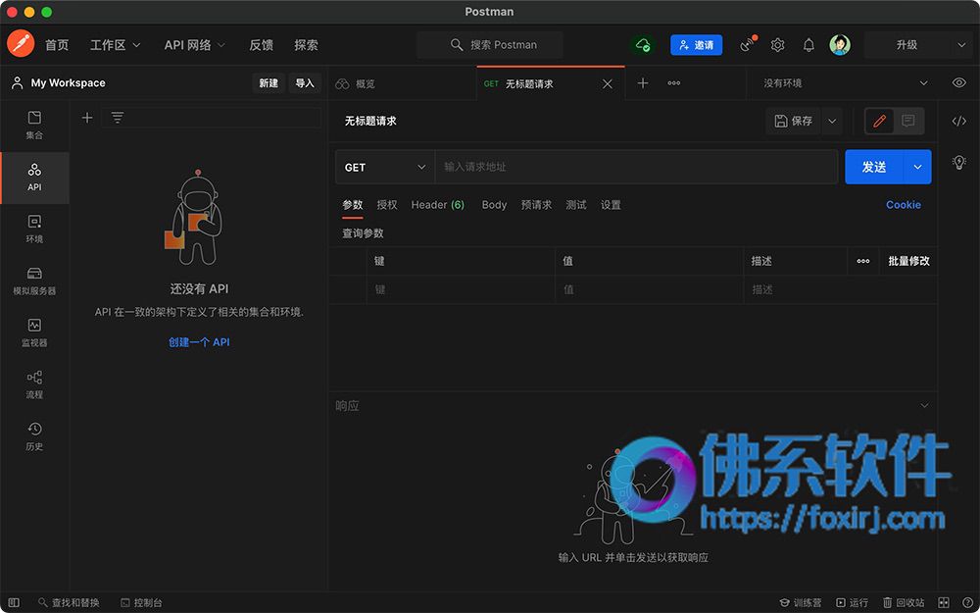Viewport: 980px width, 613px height.
Task: Open the 探索 menu item
Action: click(x=306, y=45)
